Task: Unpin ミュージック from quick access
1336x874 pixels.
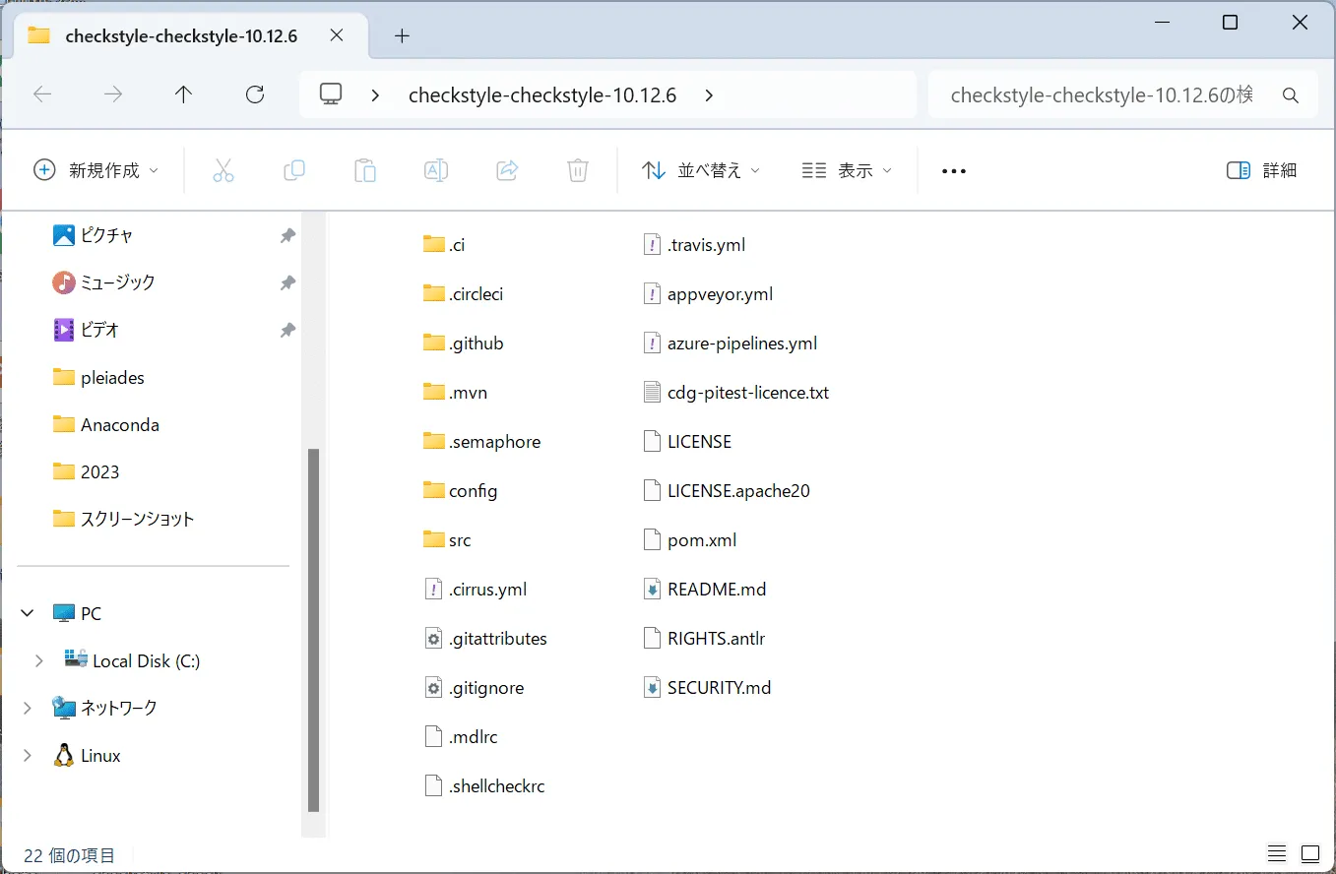Action: click(287, 283)
